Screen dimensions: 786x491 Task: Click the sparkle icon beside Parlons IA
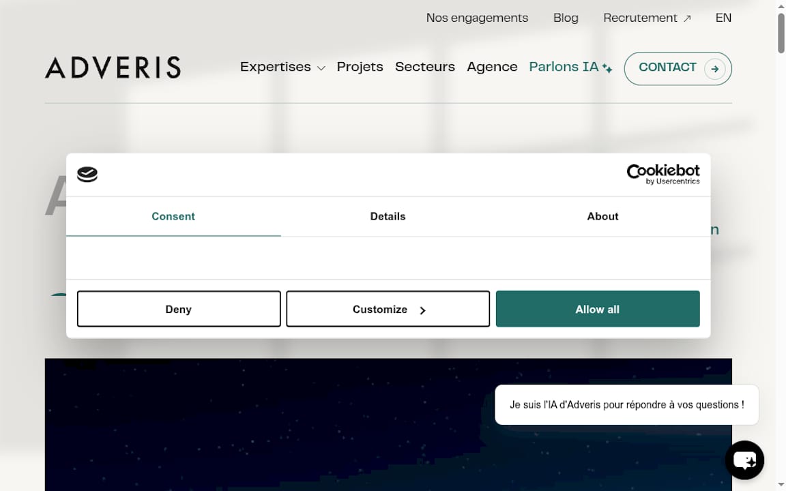click(x=607, y=68)
